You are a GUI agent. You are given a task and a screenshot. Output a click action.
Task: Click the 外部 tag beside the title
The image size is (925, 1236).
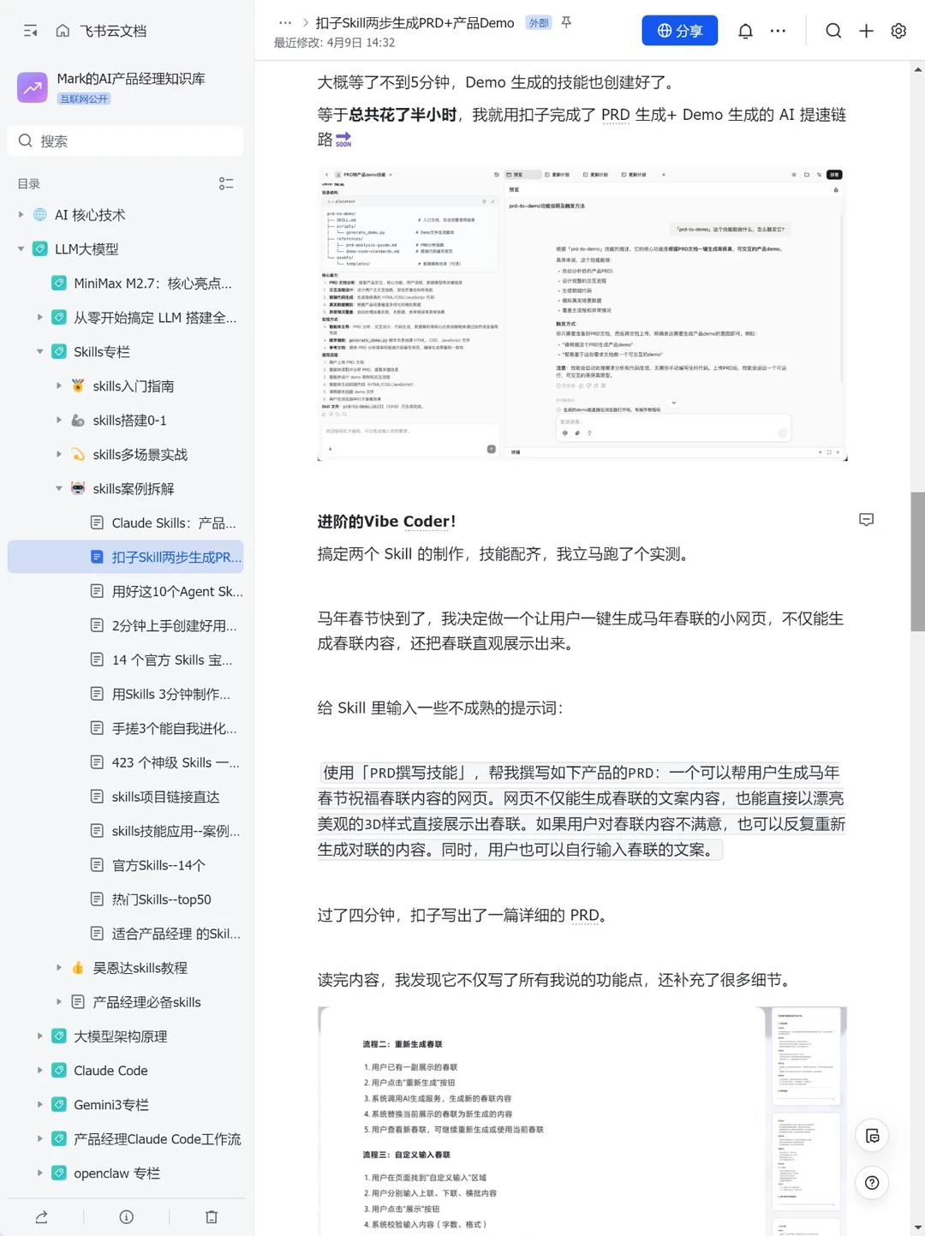539,23
